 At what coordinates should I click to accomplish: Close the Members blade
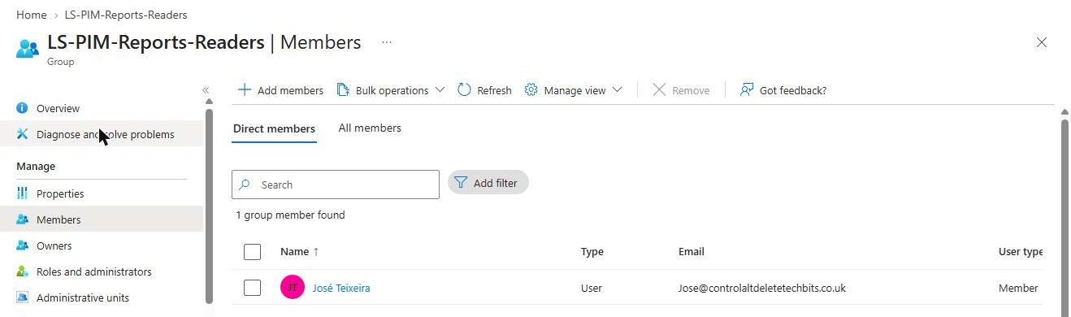pyautogui.click(x=1042, y=42)
